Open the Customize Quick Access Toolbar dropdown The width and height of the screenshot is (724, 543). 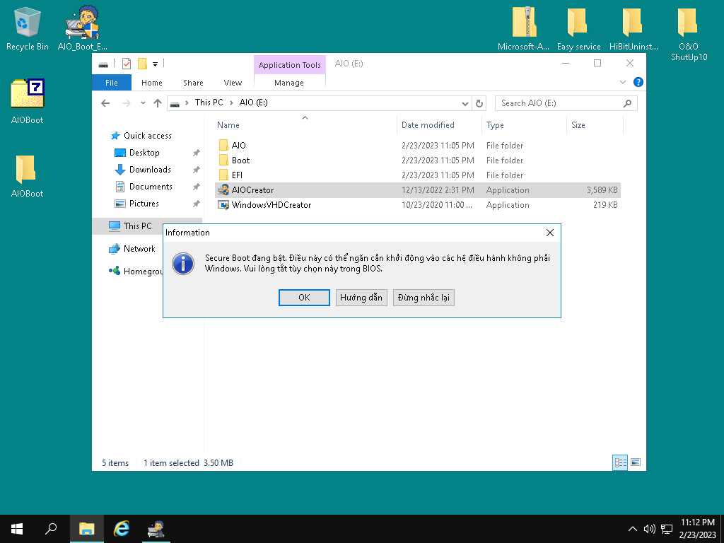155,64
